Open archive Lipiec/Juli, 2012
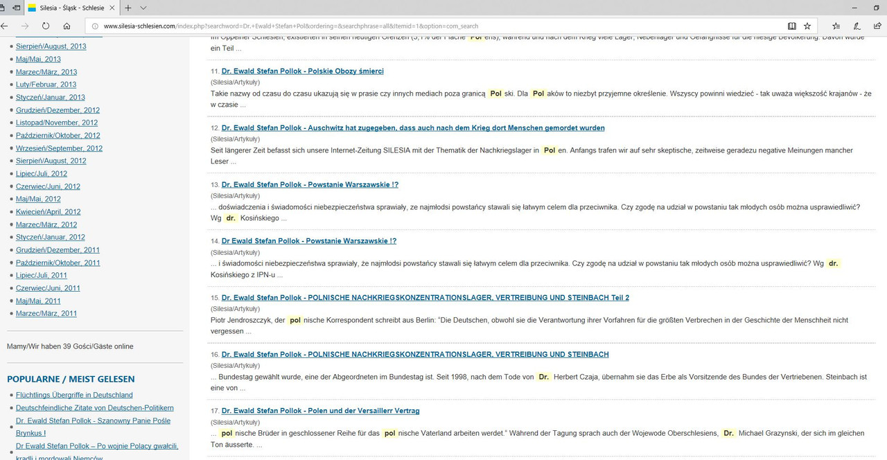The image size is (887, 460). [42, 174]
